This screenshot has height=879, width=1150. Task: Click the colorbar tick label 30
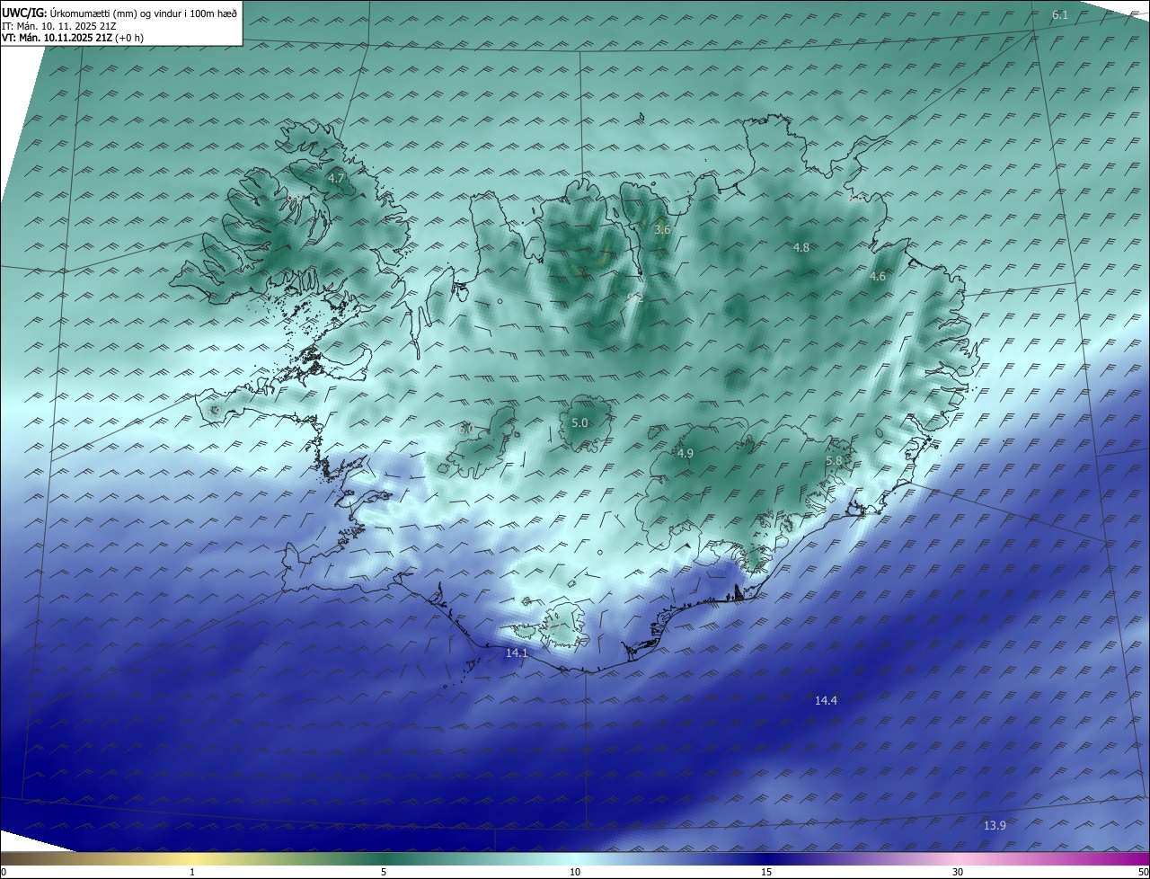tap(958, 872)
